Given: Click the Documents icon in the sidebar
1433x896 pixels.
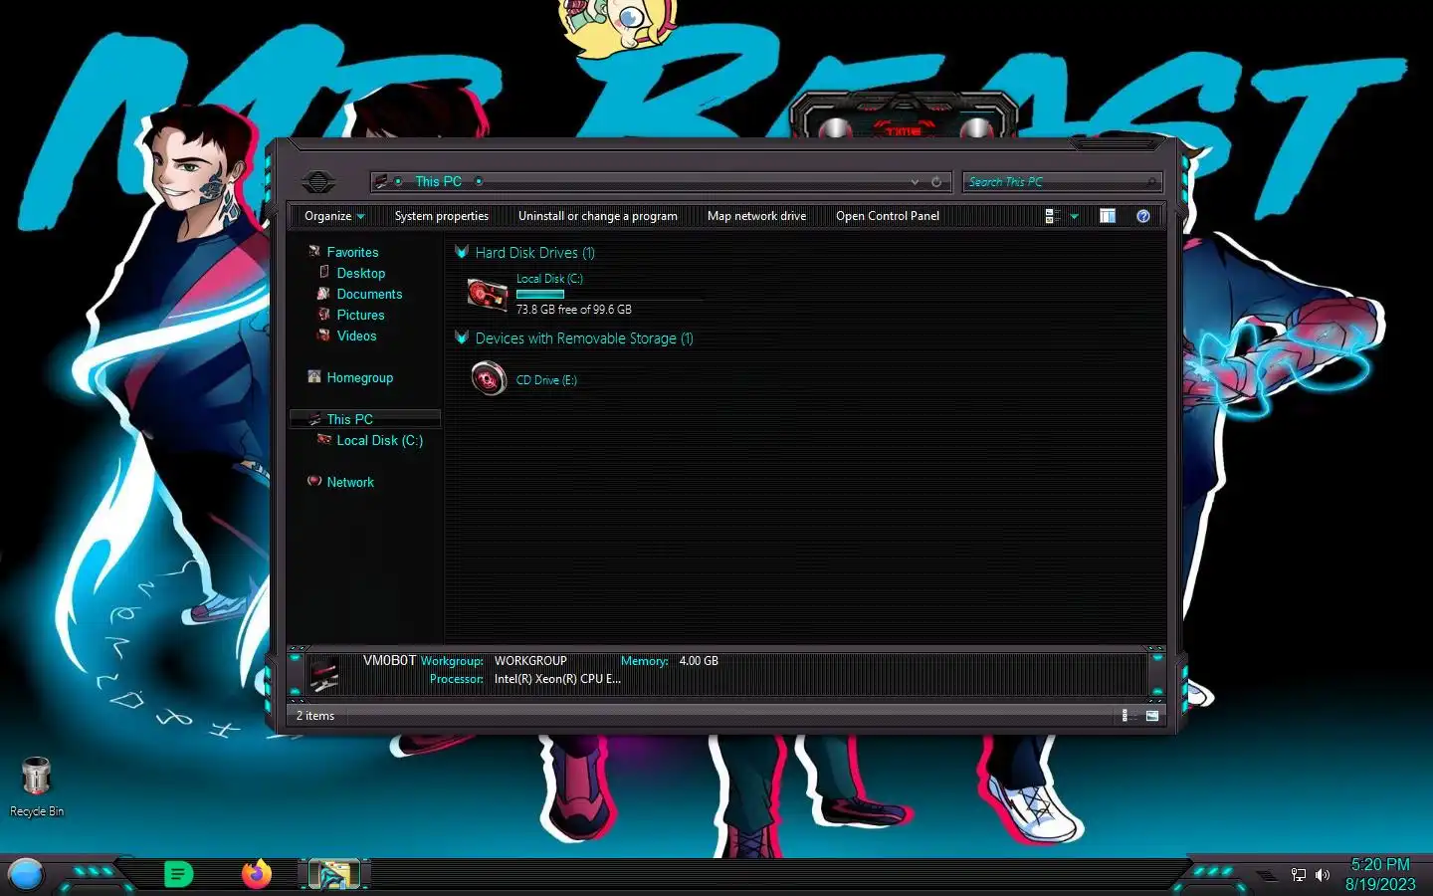Looking at the screenshot, I should tap(323, 294).
